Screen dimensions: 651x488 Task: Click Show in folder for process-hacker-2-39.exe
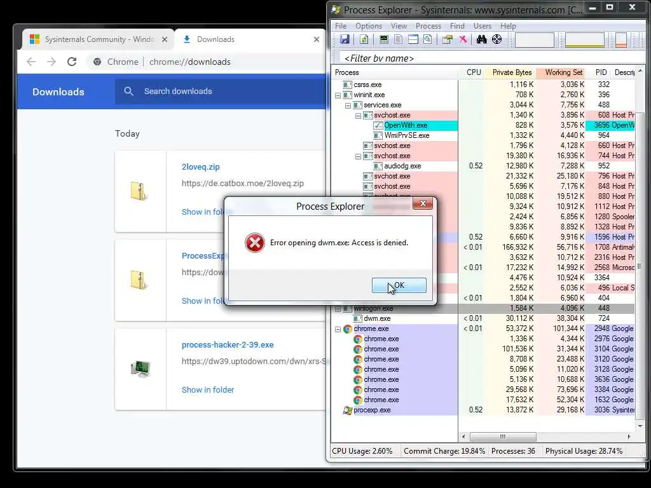click(208, 390)
